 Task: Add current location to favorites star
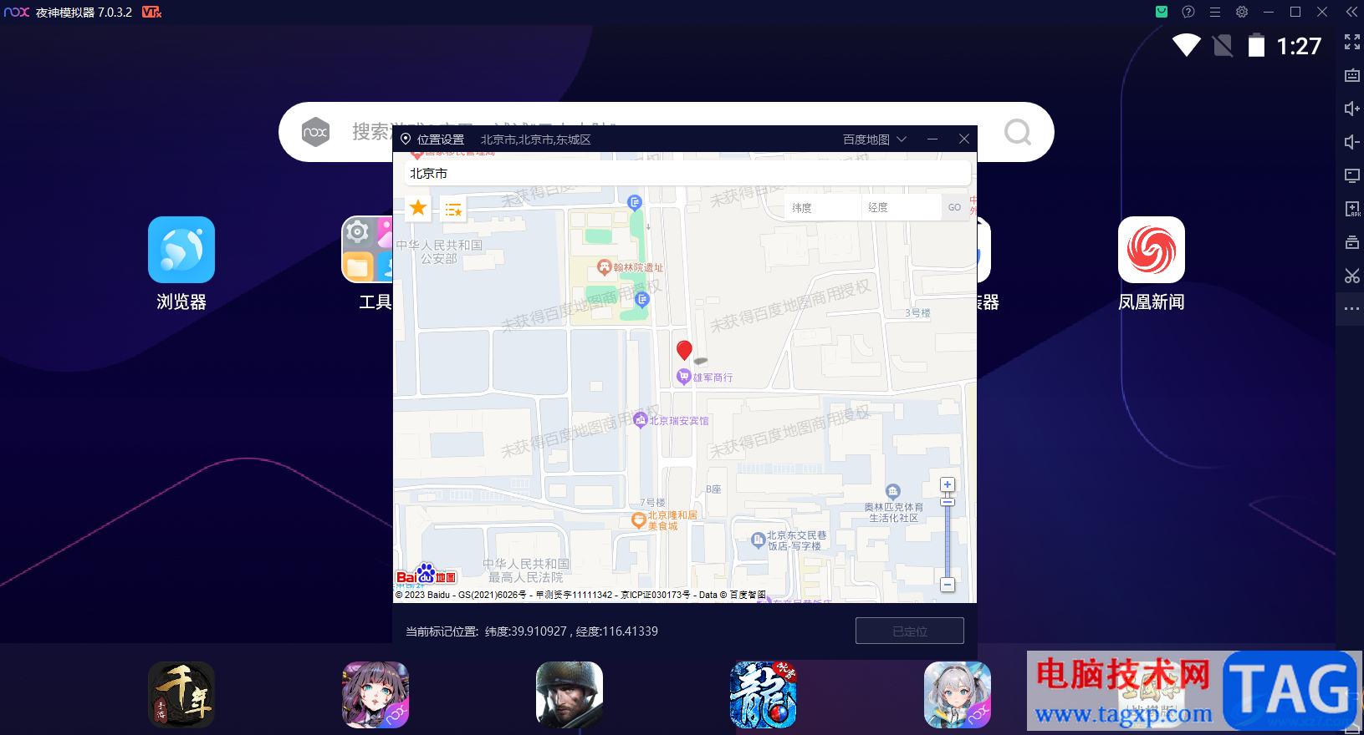pos(418,208)
